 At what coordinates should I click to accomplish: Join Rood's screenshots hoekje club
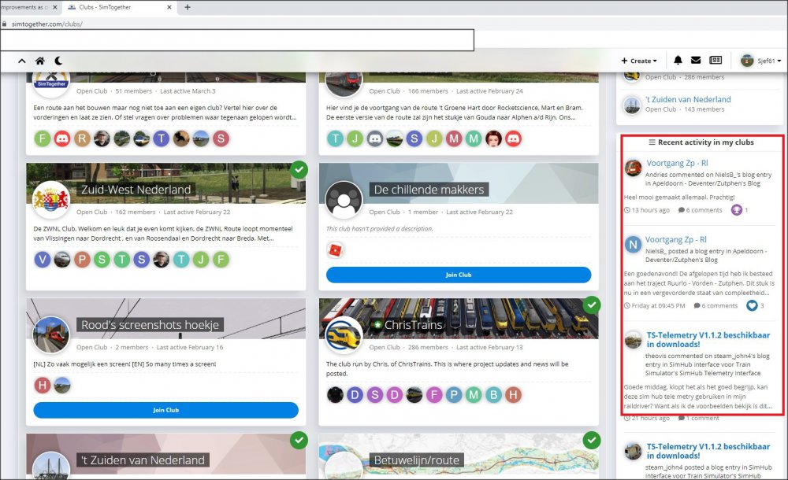pyautogui.click(x=165, y=410)
